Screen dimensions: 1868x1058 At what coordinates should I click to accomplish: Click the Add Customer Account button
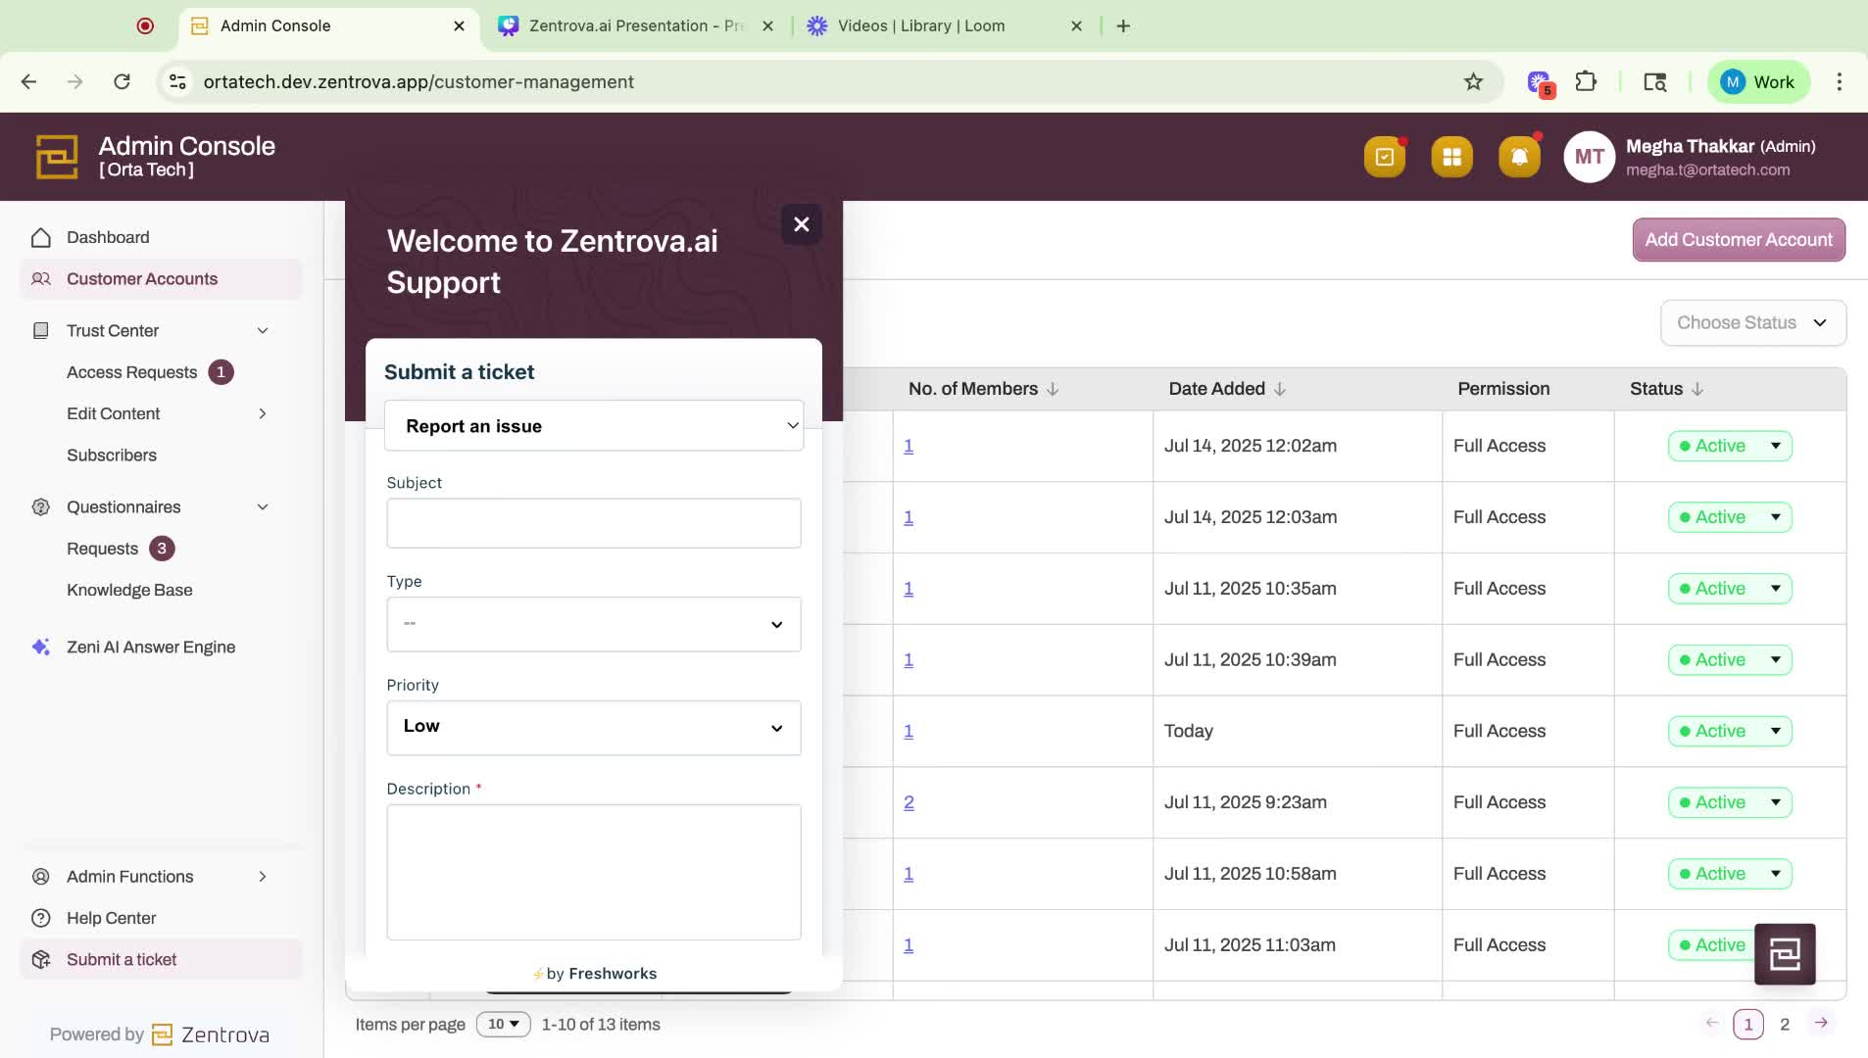coord(1739,240)
